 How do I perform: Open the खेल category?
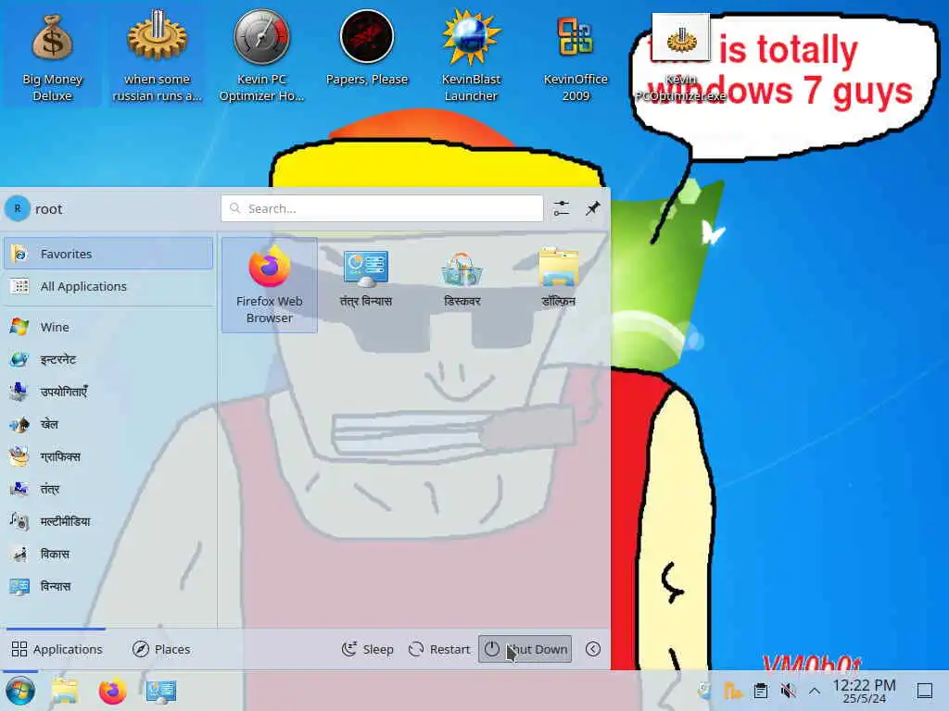point(108,424)
